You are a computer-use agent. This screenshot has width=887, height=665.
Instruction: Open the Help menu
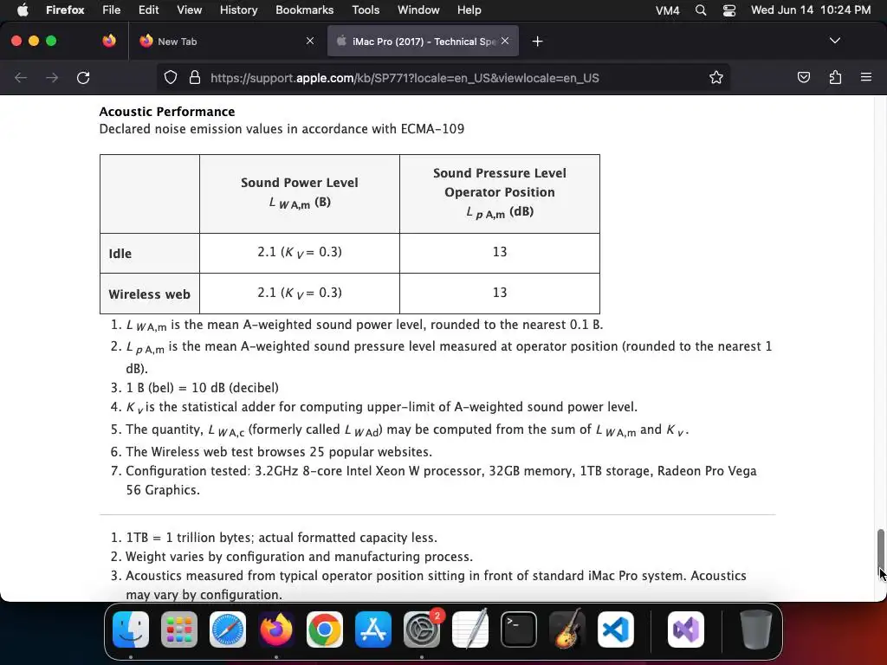[469, 10]
